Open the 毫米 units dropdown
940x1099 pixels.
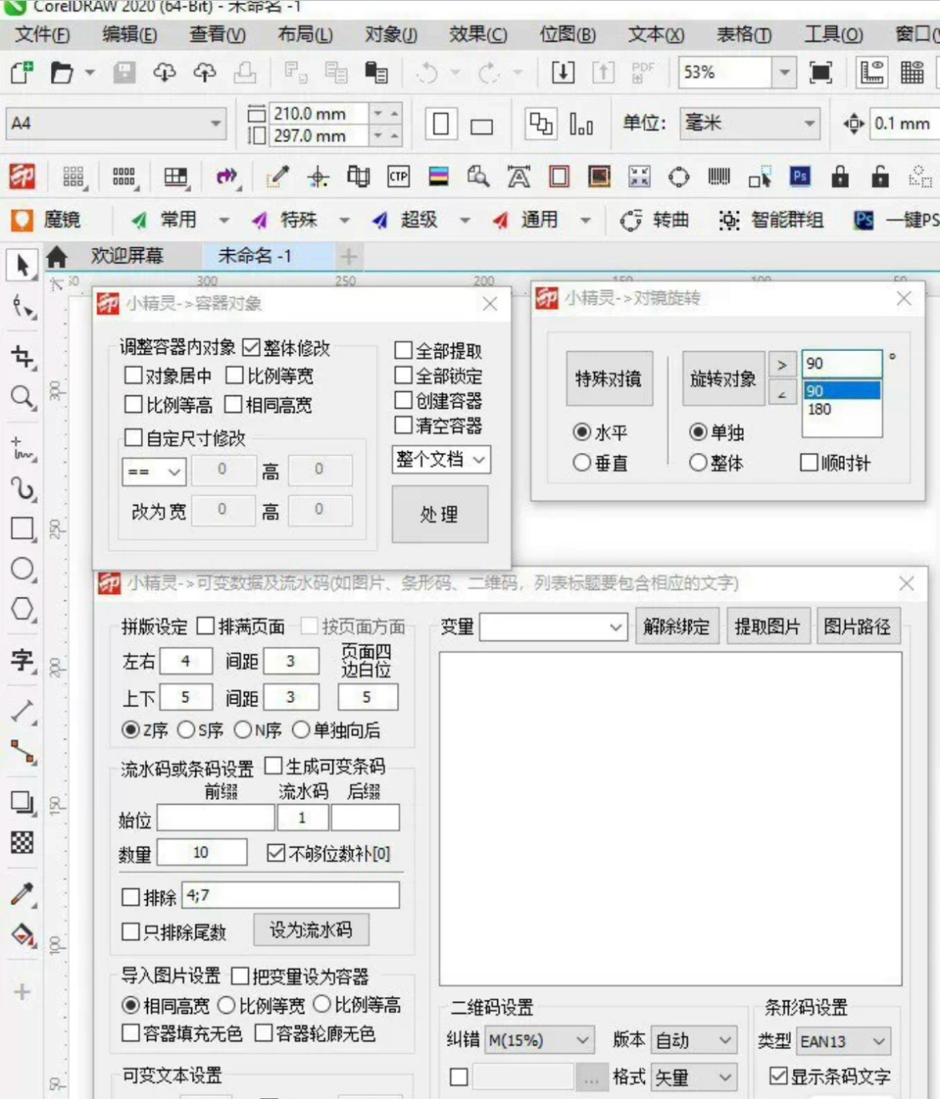[810, 124]
